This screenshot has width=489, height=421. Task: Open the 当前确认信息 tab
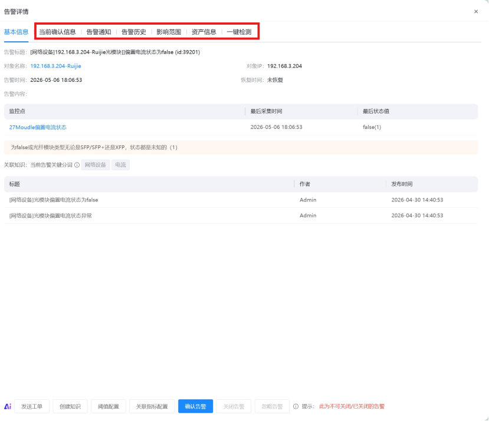(x=57, y=32)
